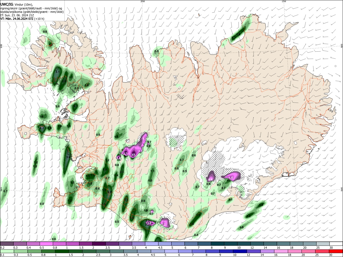Select the deep blue swatch at 10, lower legend
The width and height of the screenshot is (343, 257).
pos(240,251)
